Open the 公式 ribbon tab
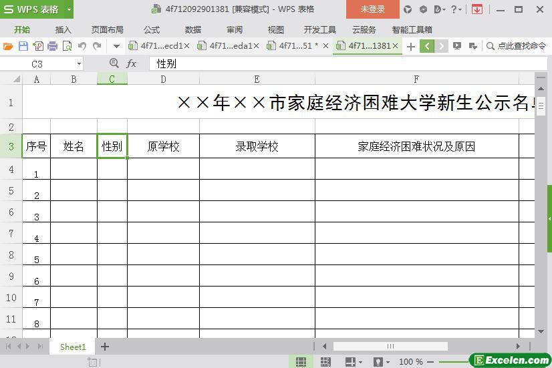Screen dimensions: 552x368 tap(152, 29)
